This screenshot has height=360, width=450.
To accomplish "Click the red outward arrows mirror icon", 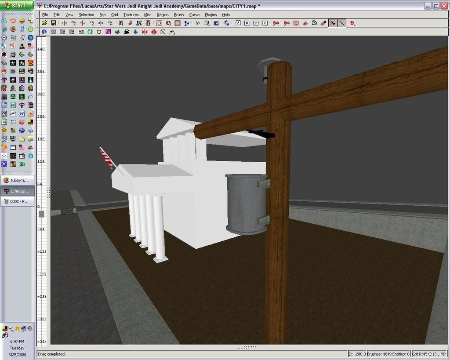I will click(154, 32).
